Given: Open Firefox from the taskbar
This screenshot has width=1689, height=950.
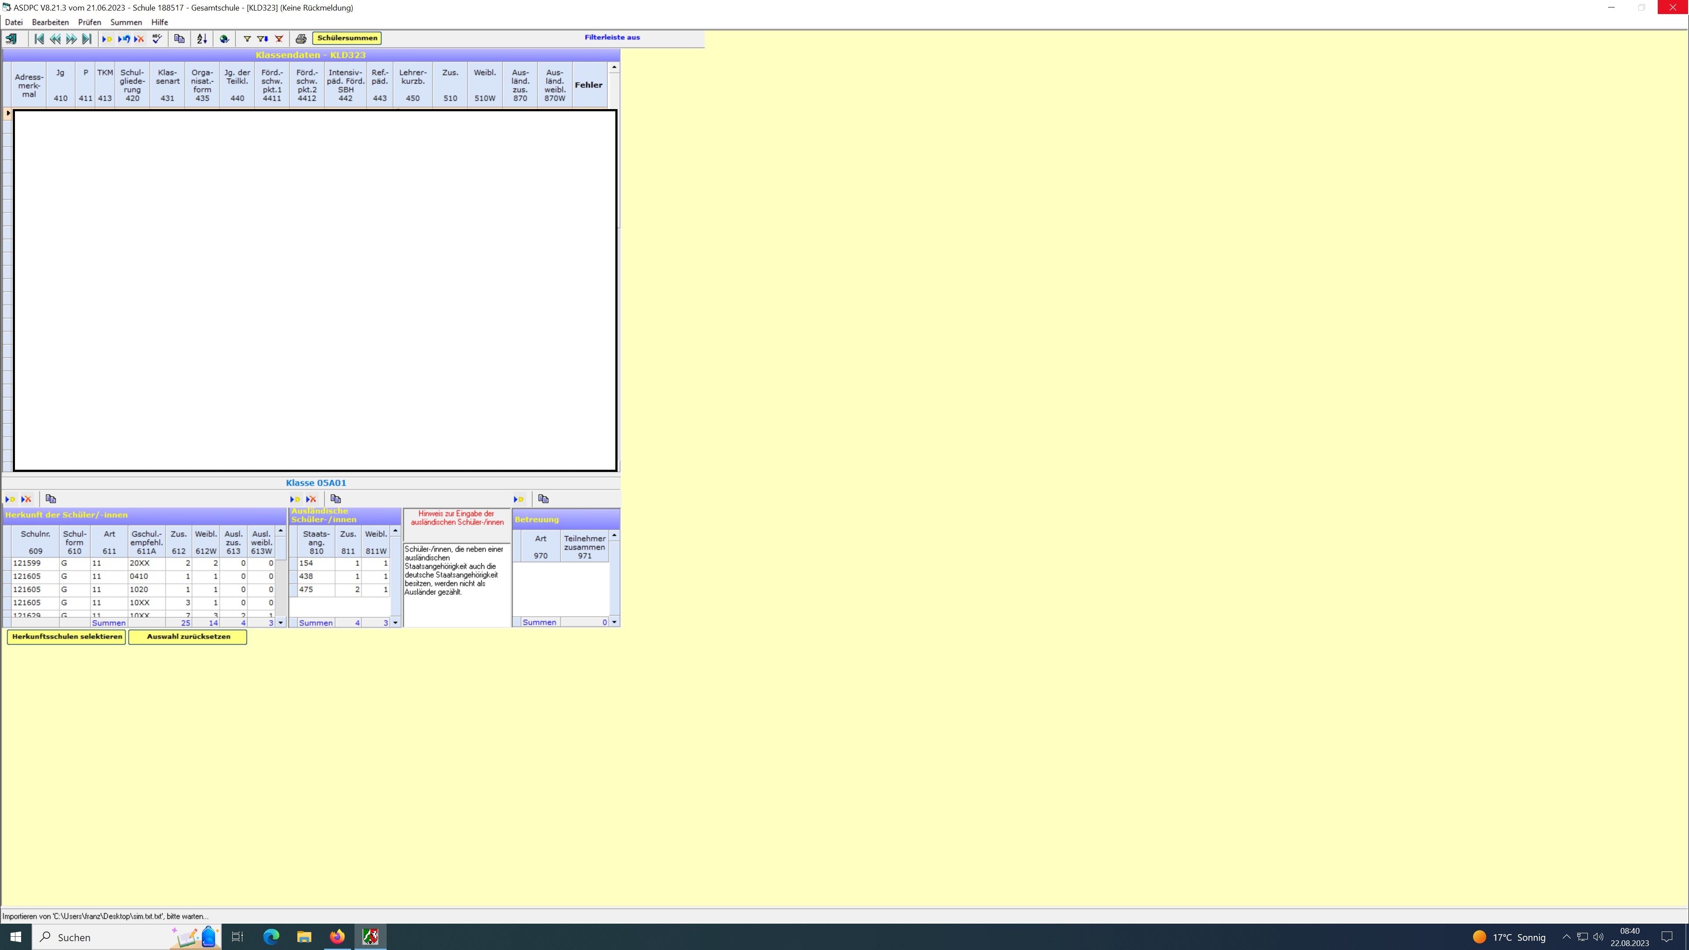Looking at the screenshot, I should 337,938.
